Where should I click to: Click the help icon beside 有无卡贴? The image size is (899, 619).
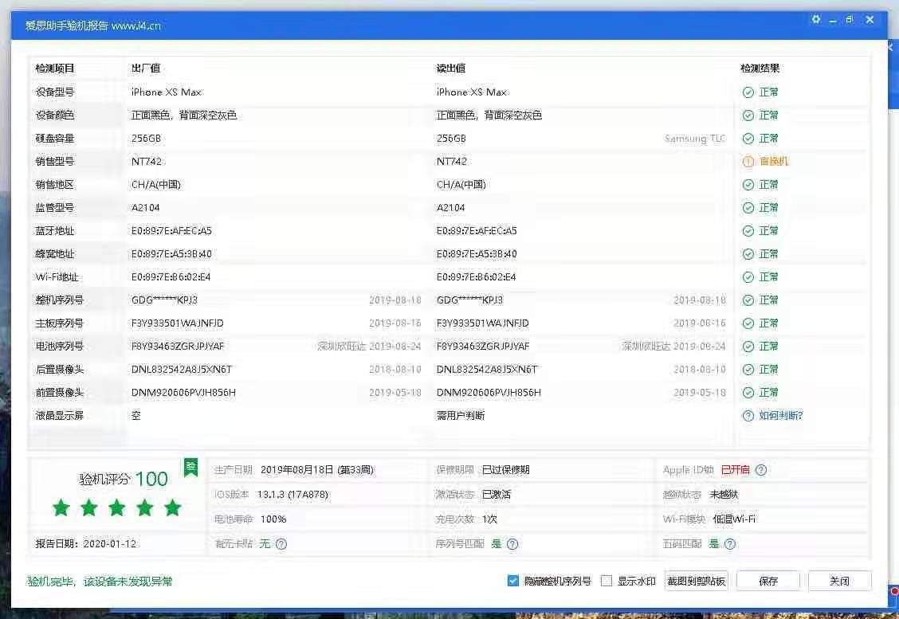tap(281, 544)
